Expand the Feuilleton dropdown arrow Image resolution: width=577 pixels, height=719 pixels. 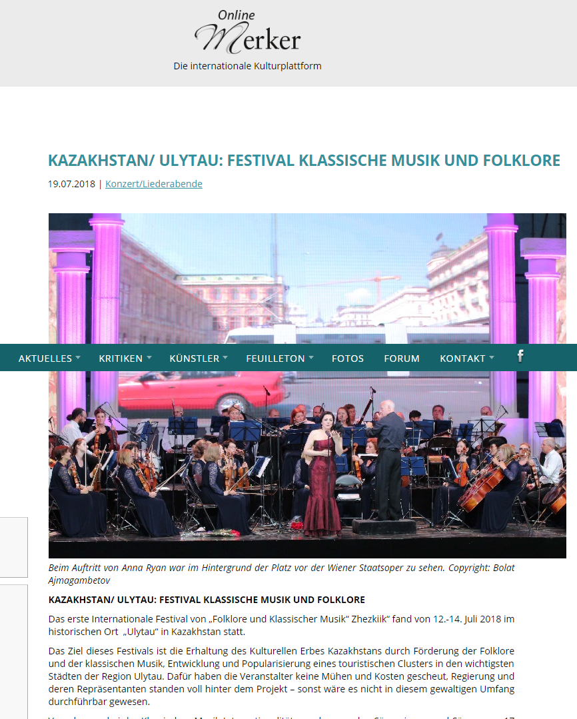point(311,357)
